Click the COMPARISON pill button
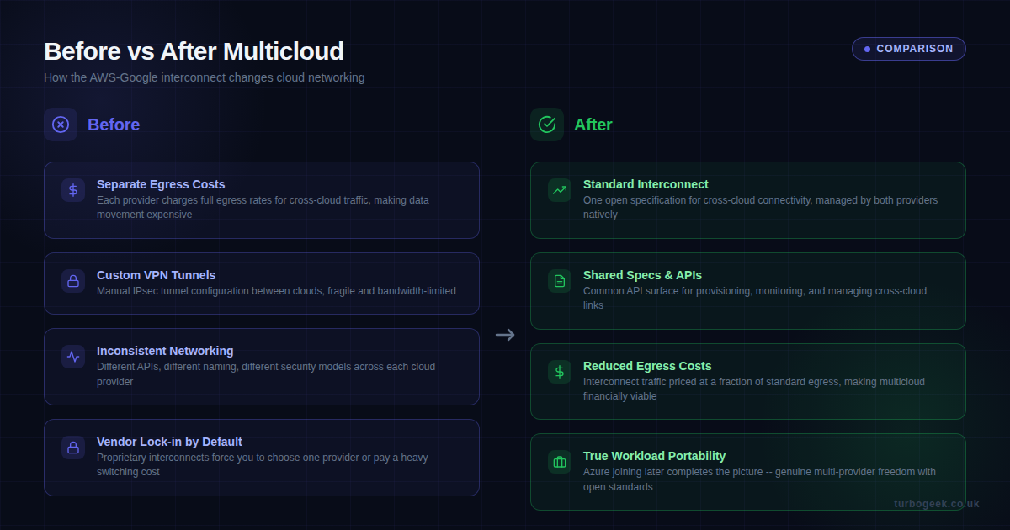 click(x=908, y=49)
